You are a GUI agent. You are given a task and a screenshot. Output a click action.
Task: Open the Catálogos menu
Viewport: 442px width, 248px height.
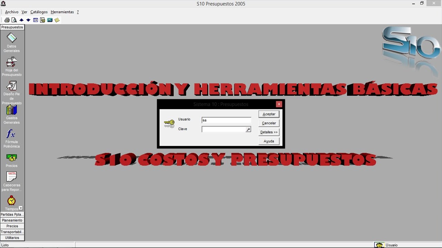(39, 12)
